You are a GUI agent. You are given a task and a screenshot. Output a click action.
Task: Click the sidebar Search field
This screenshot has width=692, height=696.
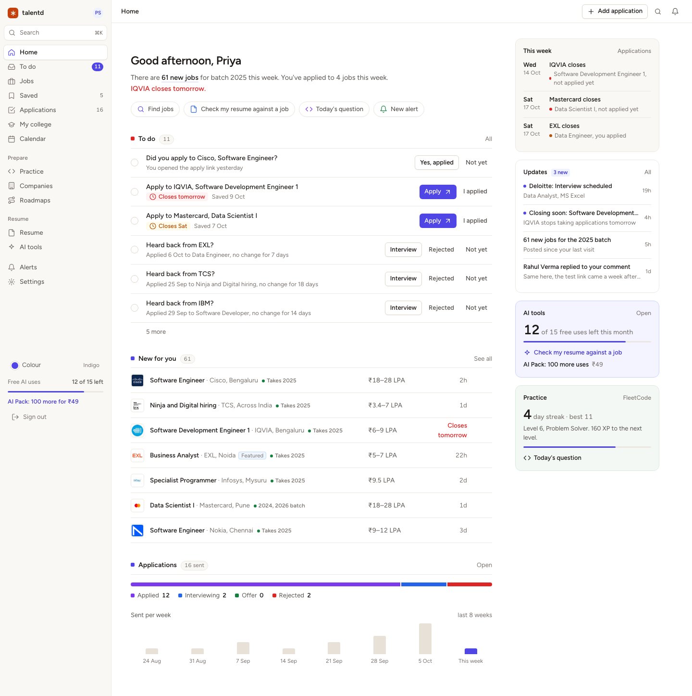[55, 33]
